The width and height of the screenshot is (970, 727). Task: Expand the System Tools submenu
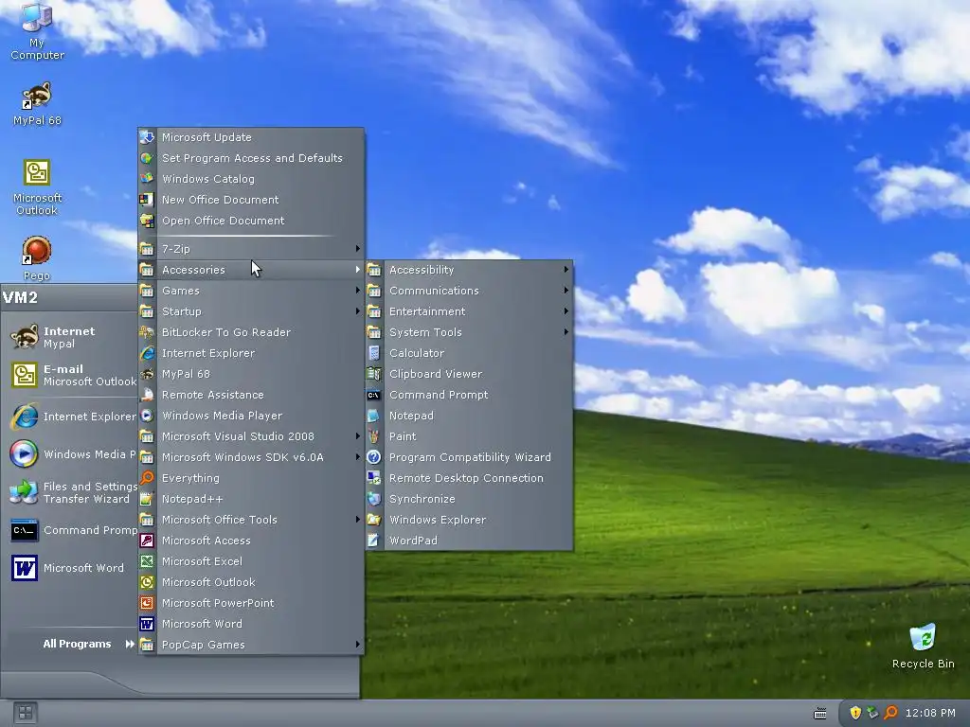(469, 332)
